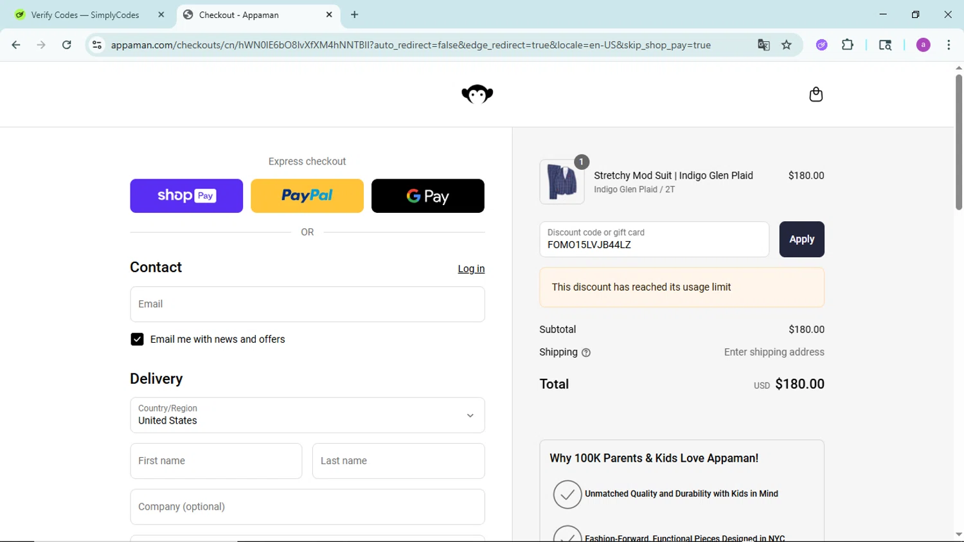Viewport: 964px width, 542px height.
Task: Bookmark this page with star icon
Action: point(787,45)
